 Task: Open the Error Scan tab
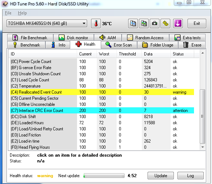point(119,45)
